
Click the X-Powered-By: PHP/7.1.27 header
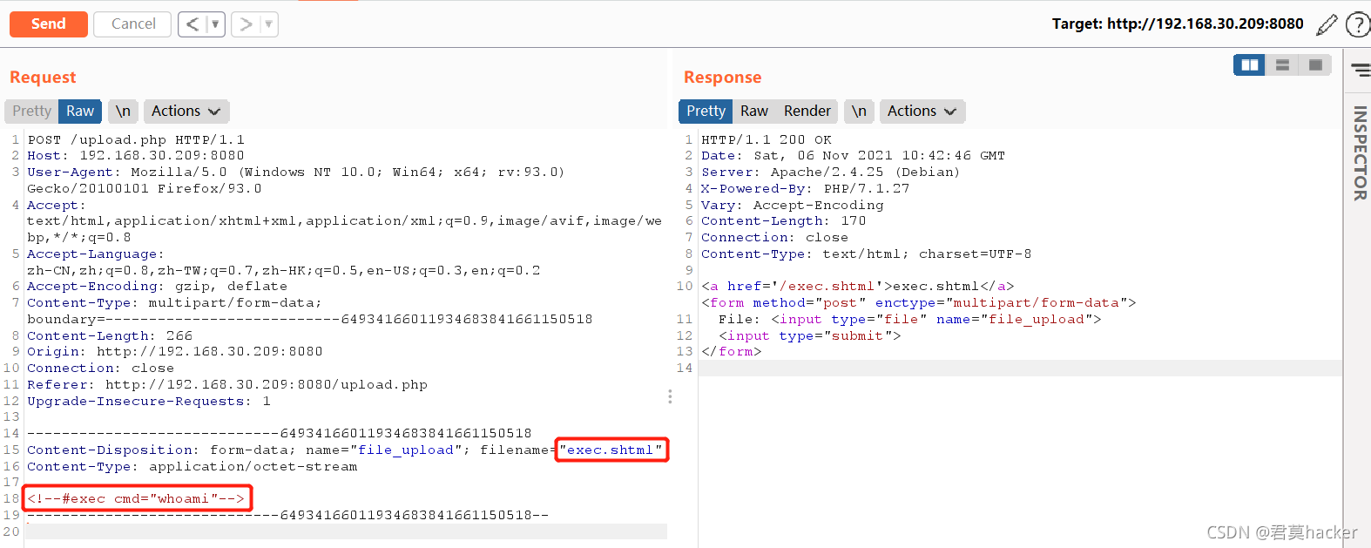click(x=805, y=189)
